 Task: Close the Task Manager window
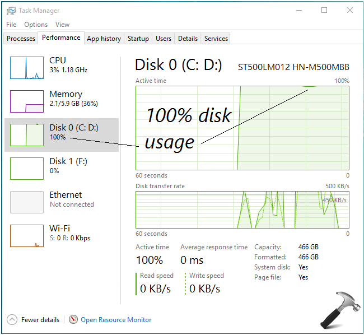350,10
